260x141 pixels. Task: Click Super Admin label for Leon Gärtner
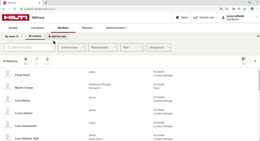pos(96,139)
